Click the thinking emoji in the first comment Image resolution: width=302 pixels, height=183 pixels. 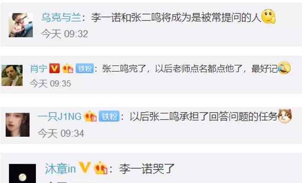pyautogui.click(x=268, y=16)
